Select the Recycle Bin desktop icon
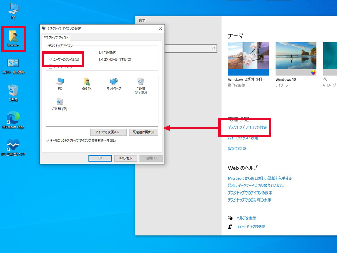The height and width of the screenshot is (253, 337). [13, 93]
